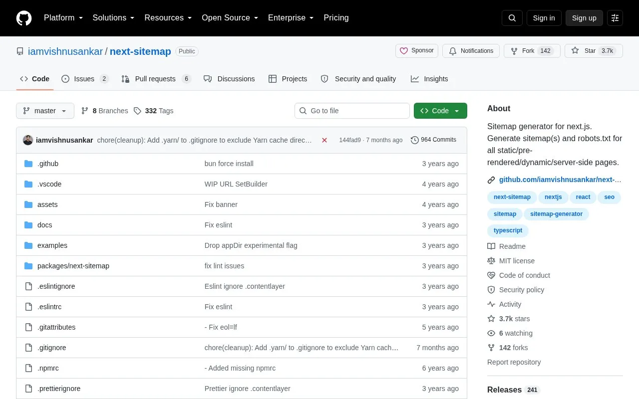The image size is (639, 399).
Task: Click the .eslintrc file icon
Action: point(28,307)
